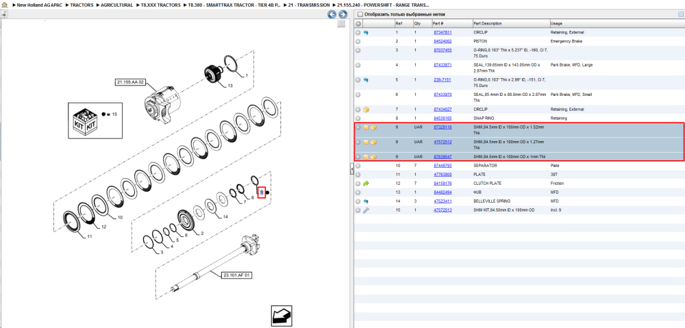The image size is (685, 328).
Task: Open T8.XXX TRACTORS breadcrumb
Action: 160,5
